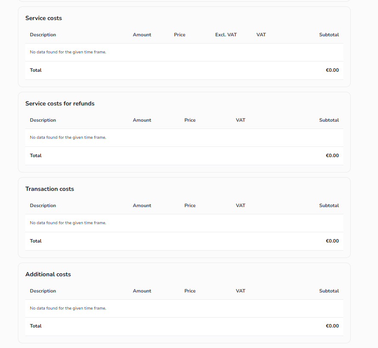Click the Service costs for refunds heading
This screenshot has width=378, height=348.
pos(60,104)
